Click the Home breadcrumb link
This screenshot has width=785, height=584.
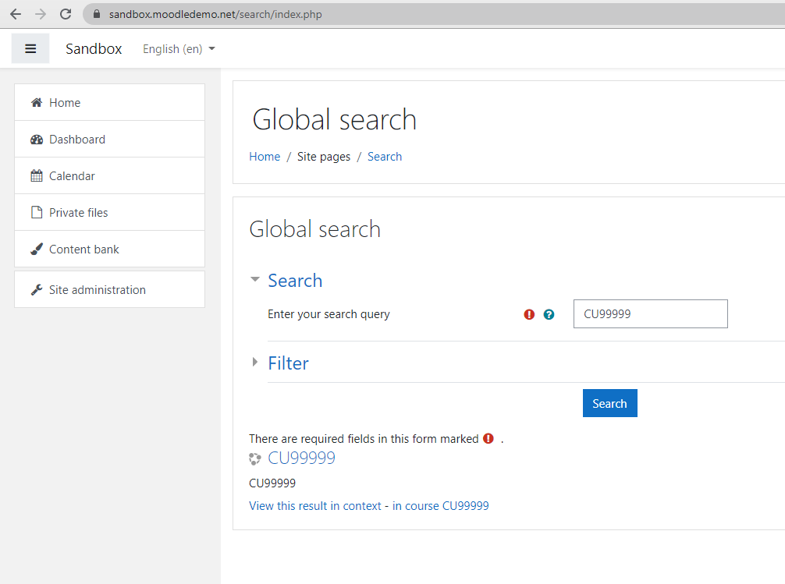(265, 157)
